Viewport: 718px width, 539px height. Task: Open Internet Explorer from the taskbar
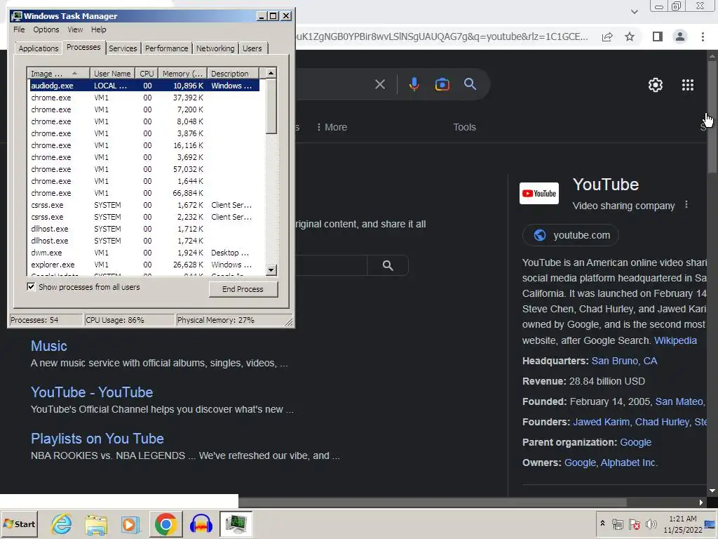62,524
